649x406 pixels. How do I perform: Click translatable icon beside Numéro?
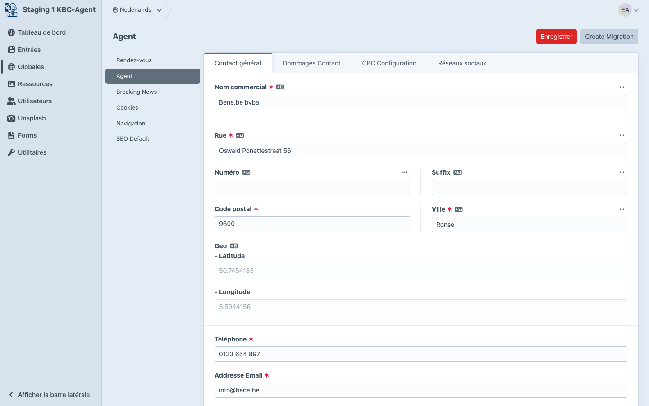click(246, 172)
